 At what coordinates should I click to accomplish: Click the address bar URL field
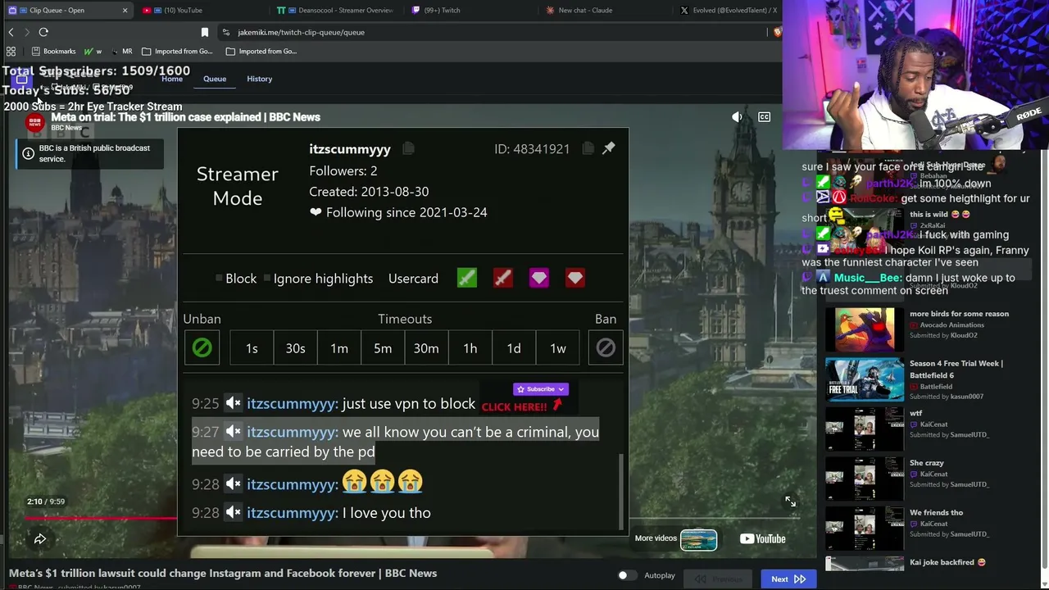pyautogui.click(x=492, y=32)
